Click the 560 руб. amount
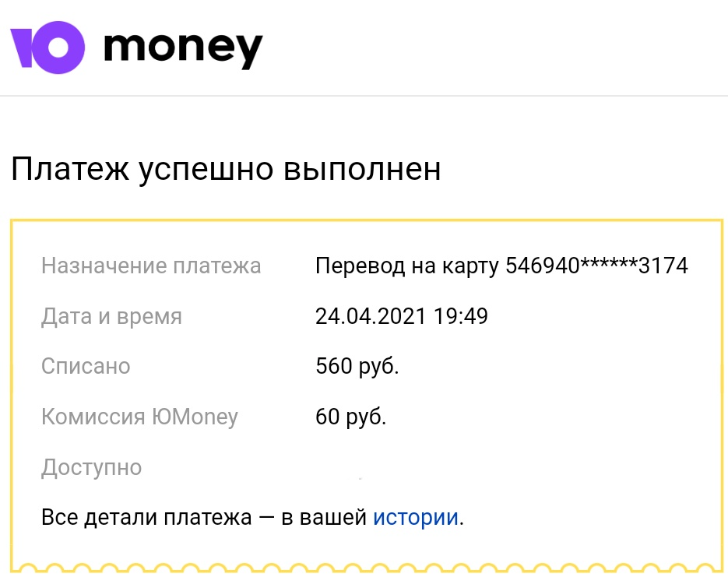 (357, 366)
